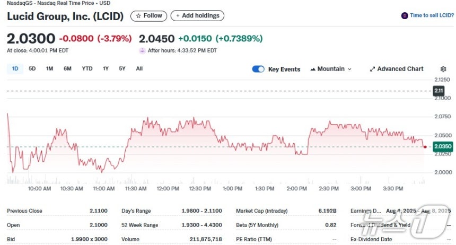The image size is (456, 245).
Task: Show the All time range
Action: pos(139,68)
